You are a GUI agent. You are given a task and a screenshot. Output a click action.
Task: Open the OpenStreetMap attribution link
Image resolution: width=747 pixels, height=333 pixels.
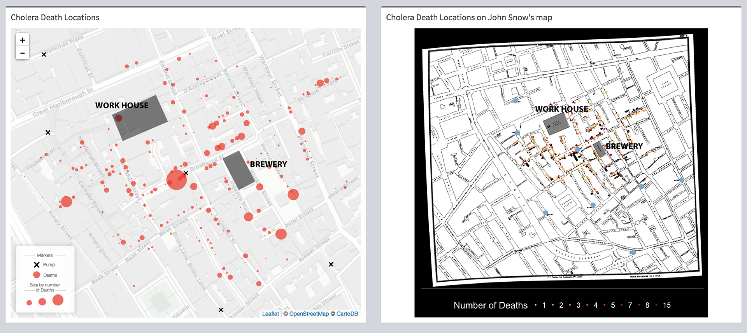pyautogui.click(x=309, y=314)
